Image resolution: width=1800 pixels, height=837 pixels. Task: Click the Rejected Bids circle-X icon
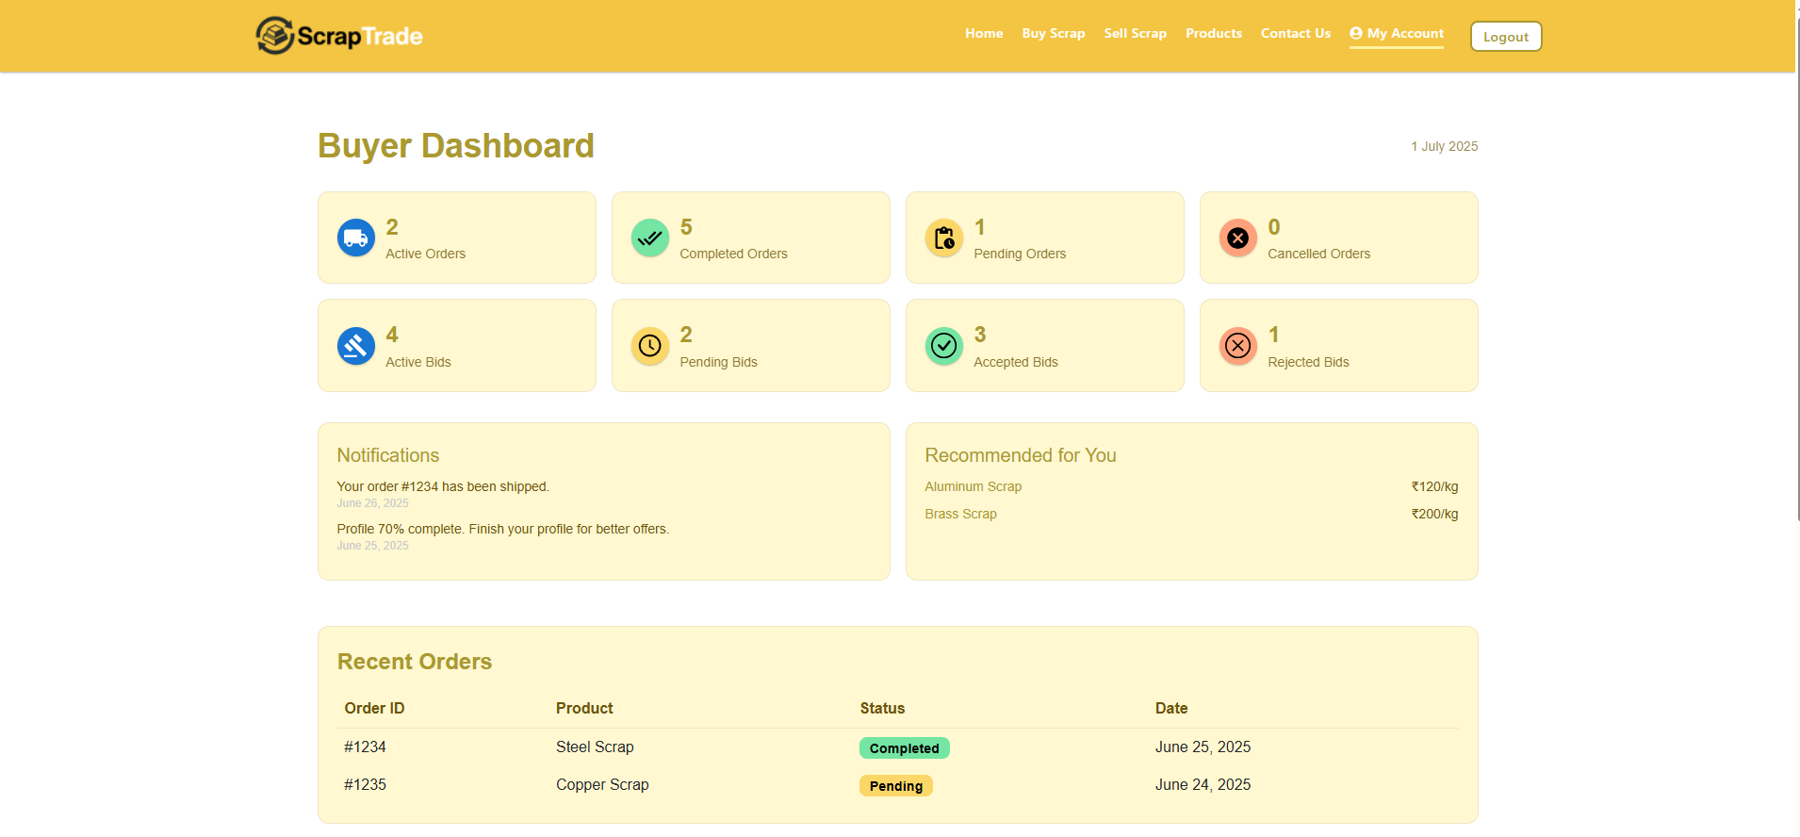(x=1238, y=346)
